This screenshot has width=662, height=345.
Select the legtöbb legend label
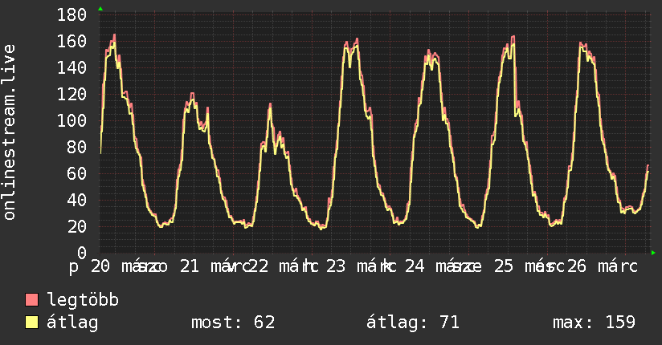coord(83,299)
